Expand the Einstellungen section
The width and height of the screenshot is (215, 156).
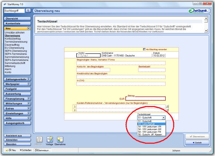coord(29,113)
